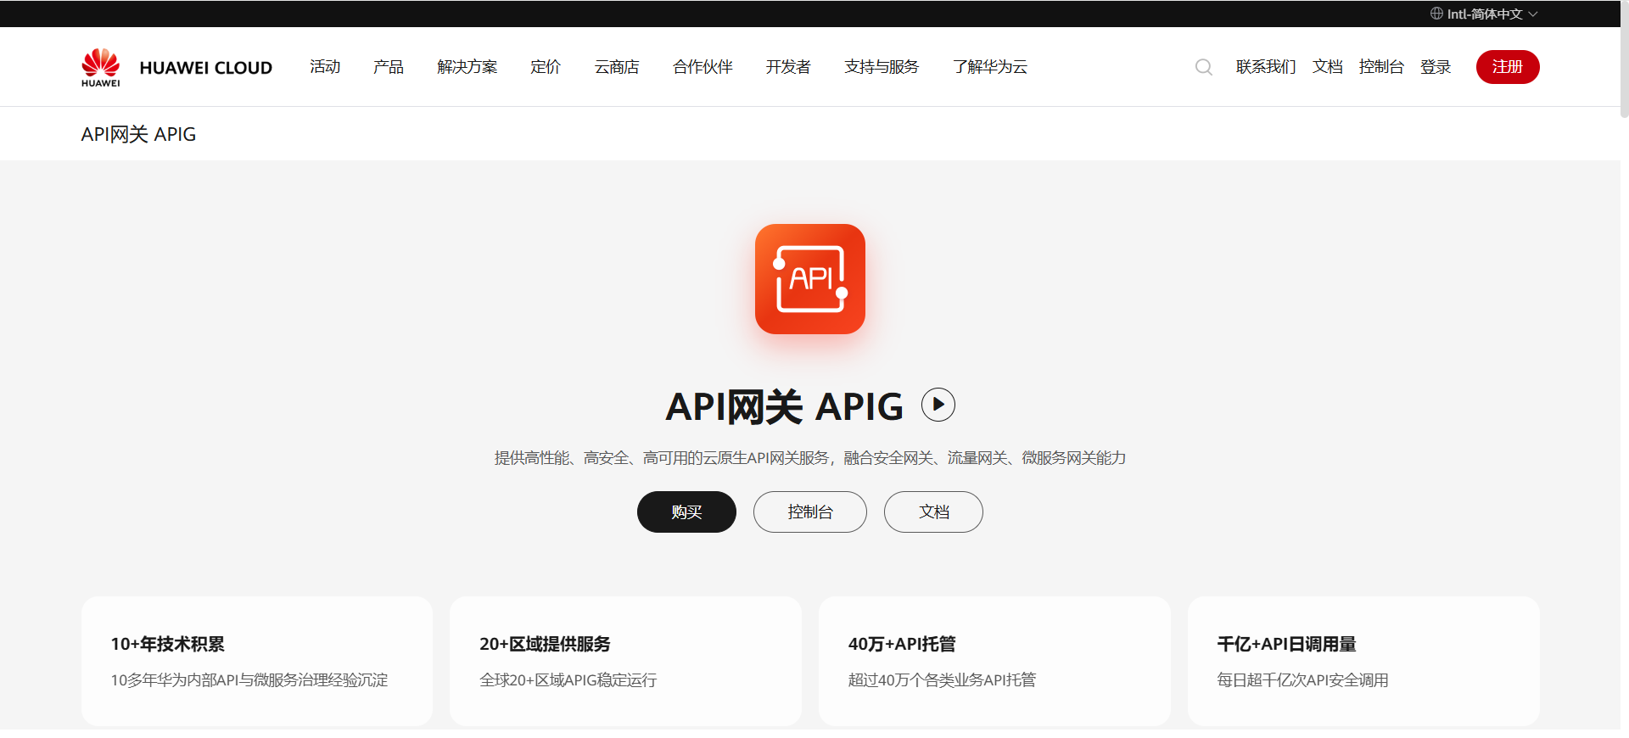Screen dimensions: 1629x738
Task: Open the 合作伙伴 menu
Action: (x=703, y=67)
